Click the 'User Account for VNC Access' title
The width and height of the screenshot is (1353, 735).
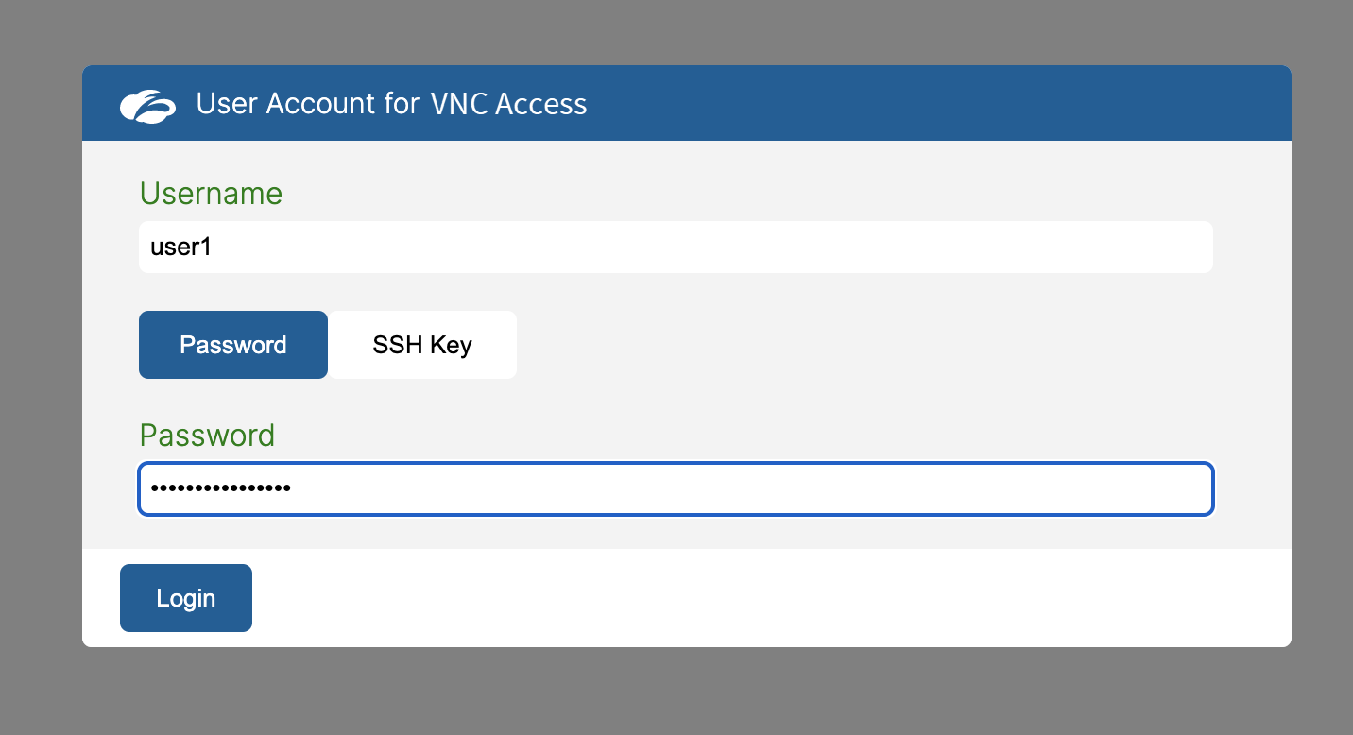pos(391,104)
